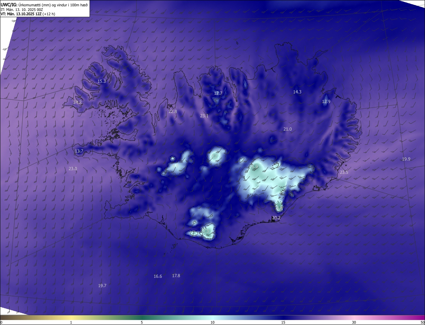Click the 20.2 value on the south coast

[276, 218]
